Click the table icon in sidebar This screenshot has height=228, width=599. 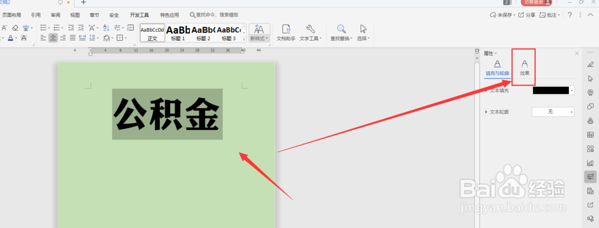click(x=590, y=135)
